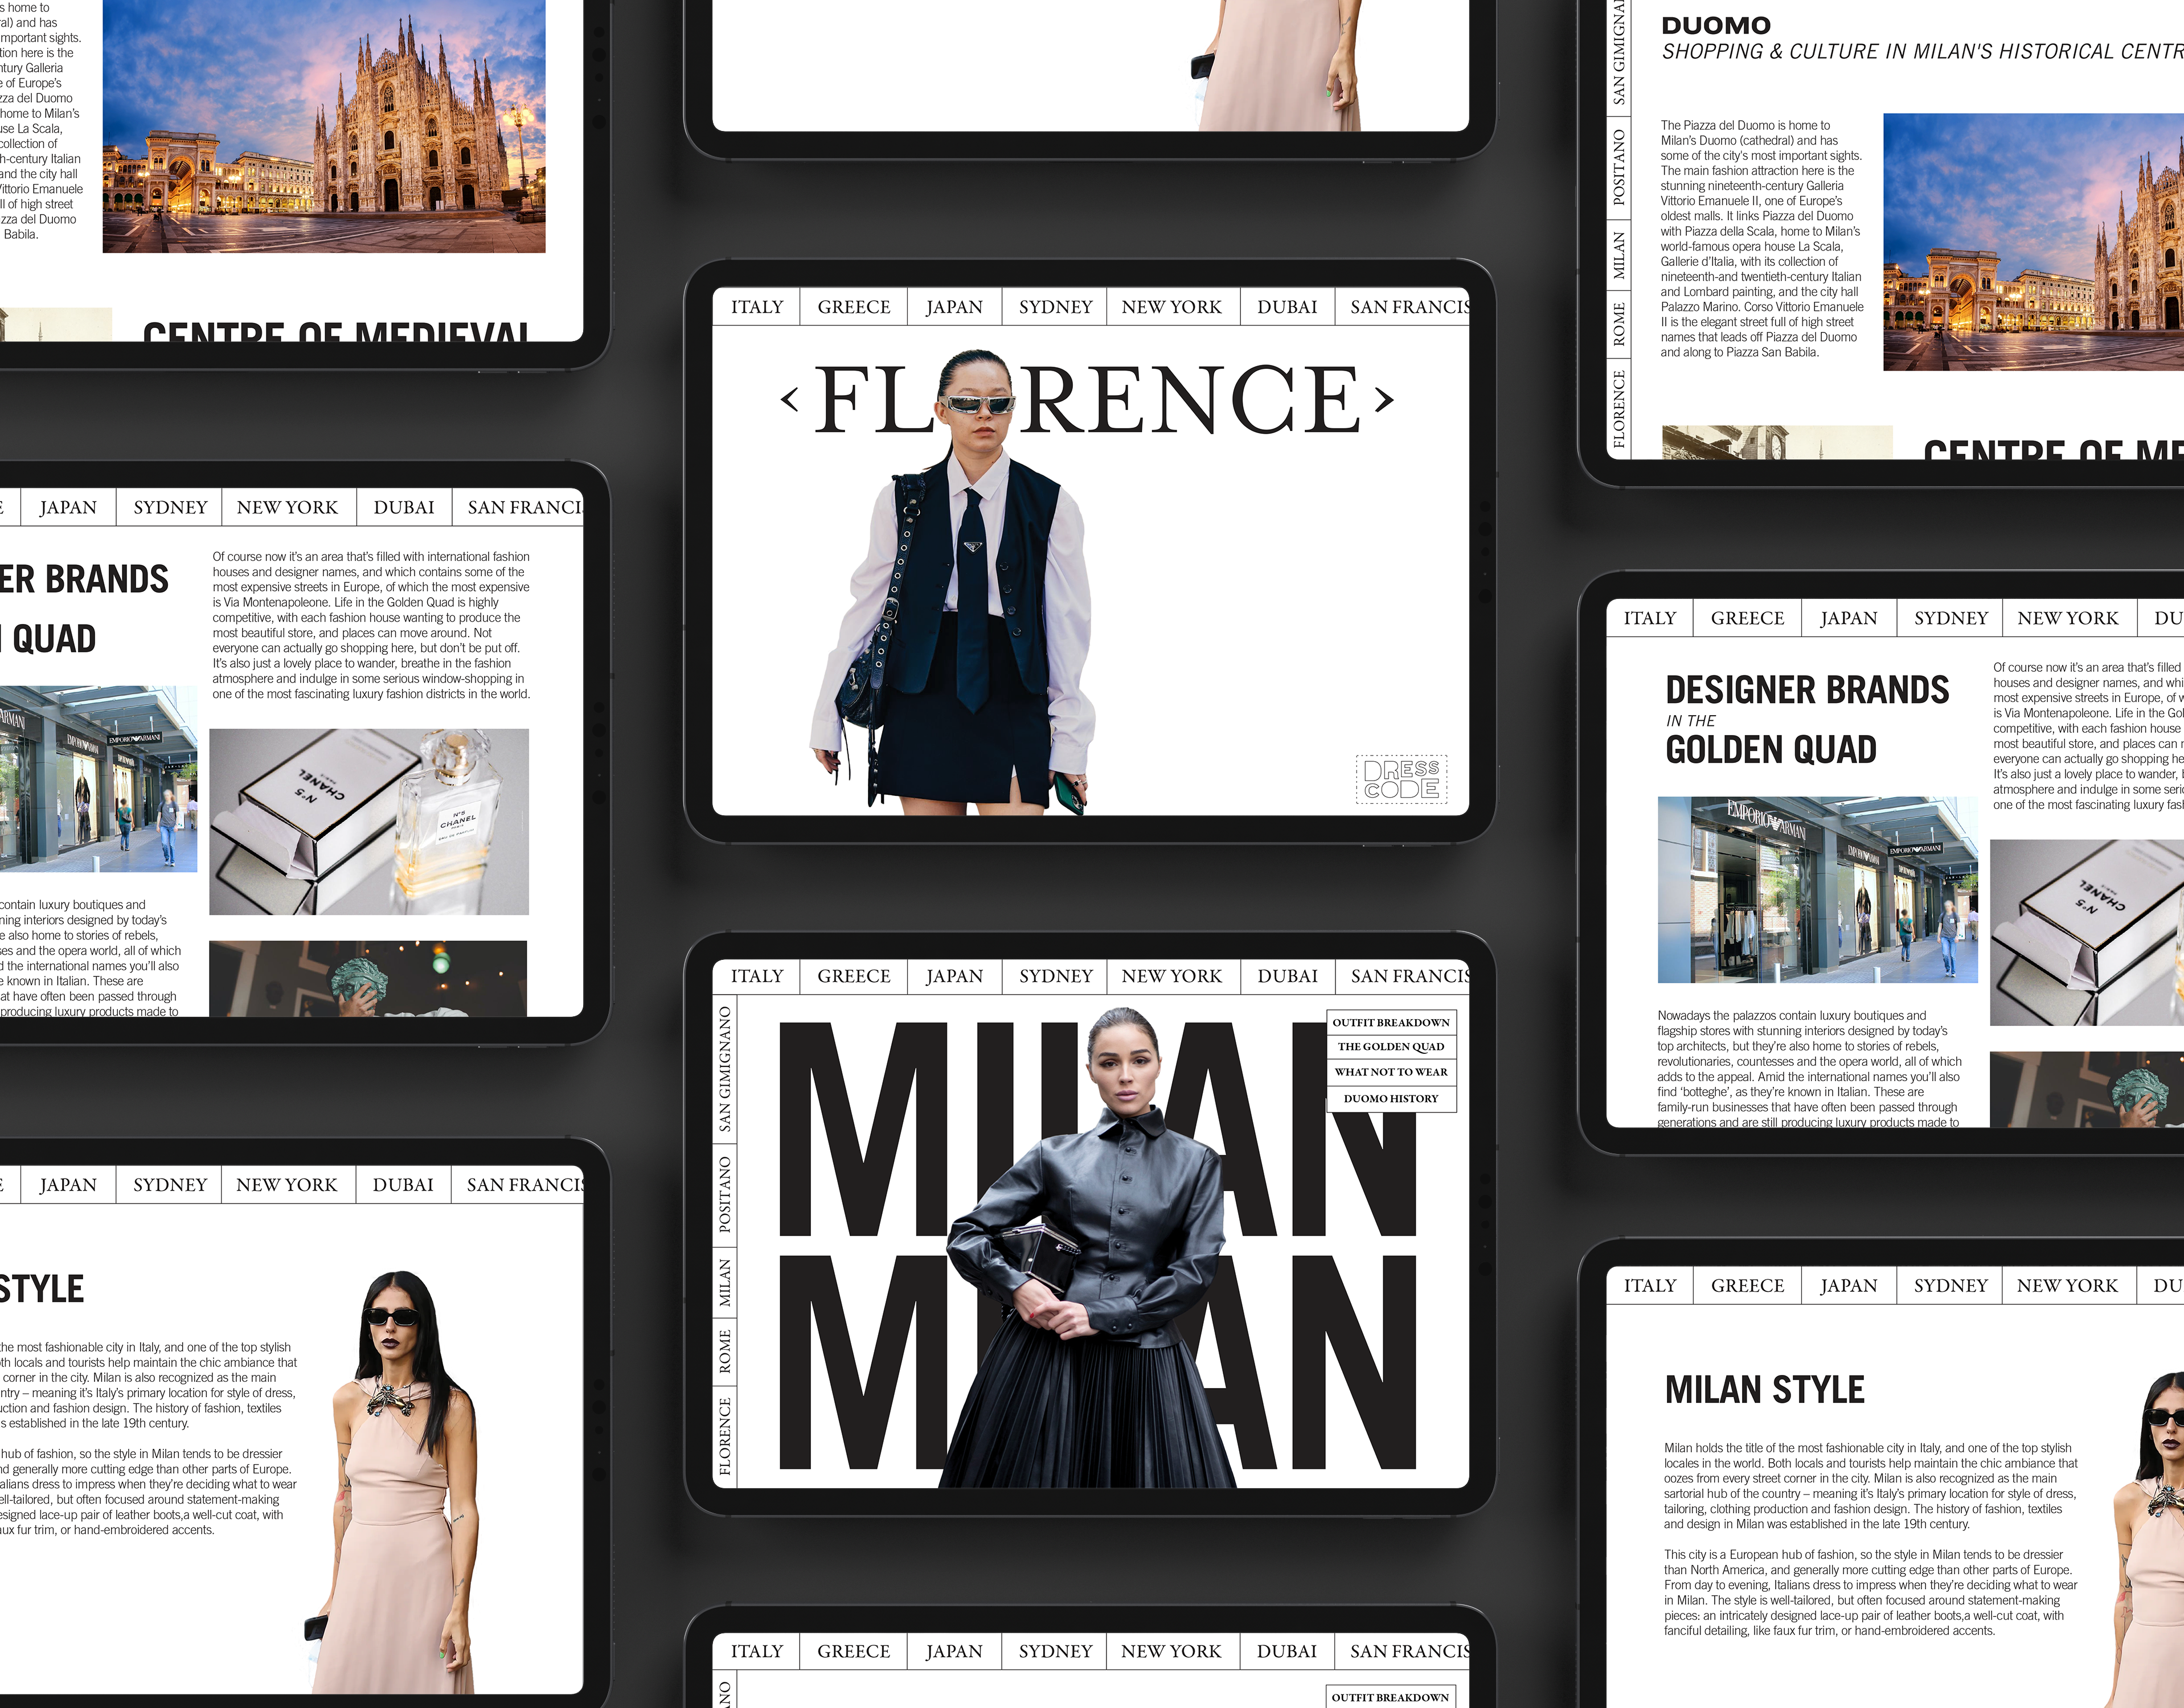The width and height of the screenshot is (2184, 1708).
Task: Choose DUBAI tab on the big MILAN title screen
Action: click(x=1287, y=976)
